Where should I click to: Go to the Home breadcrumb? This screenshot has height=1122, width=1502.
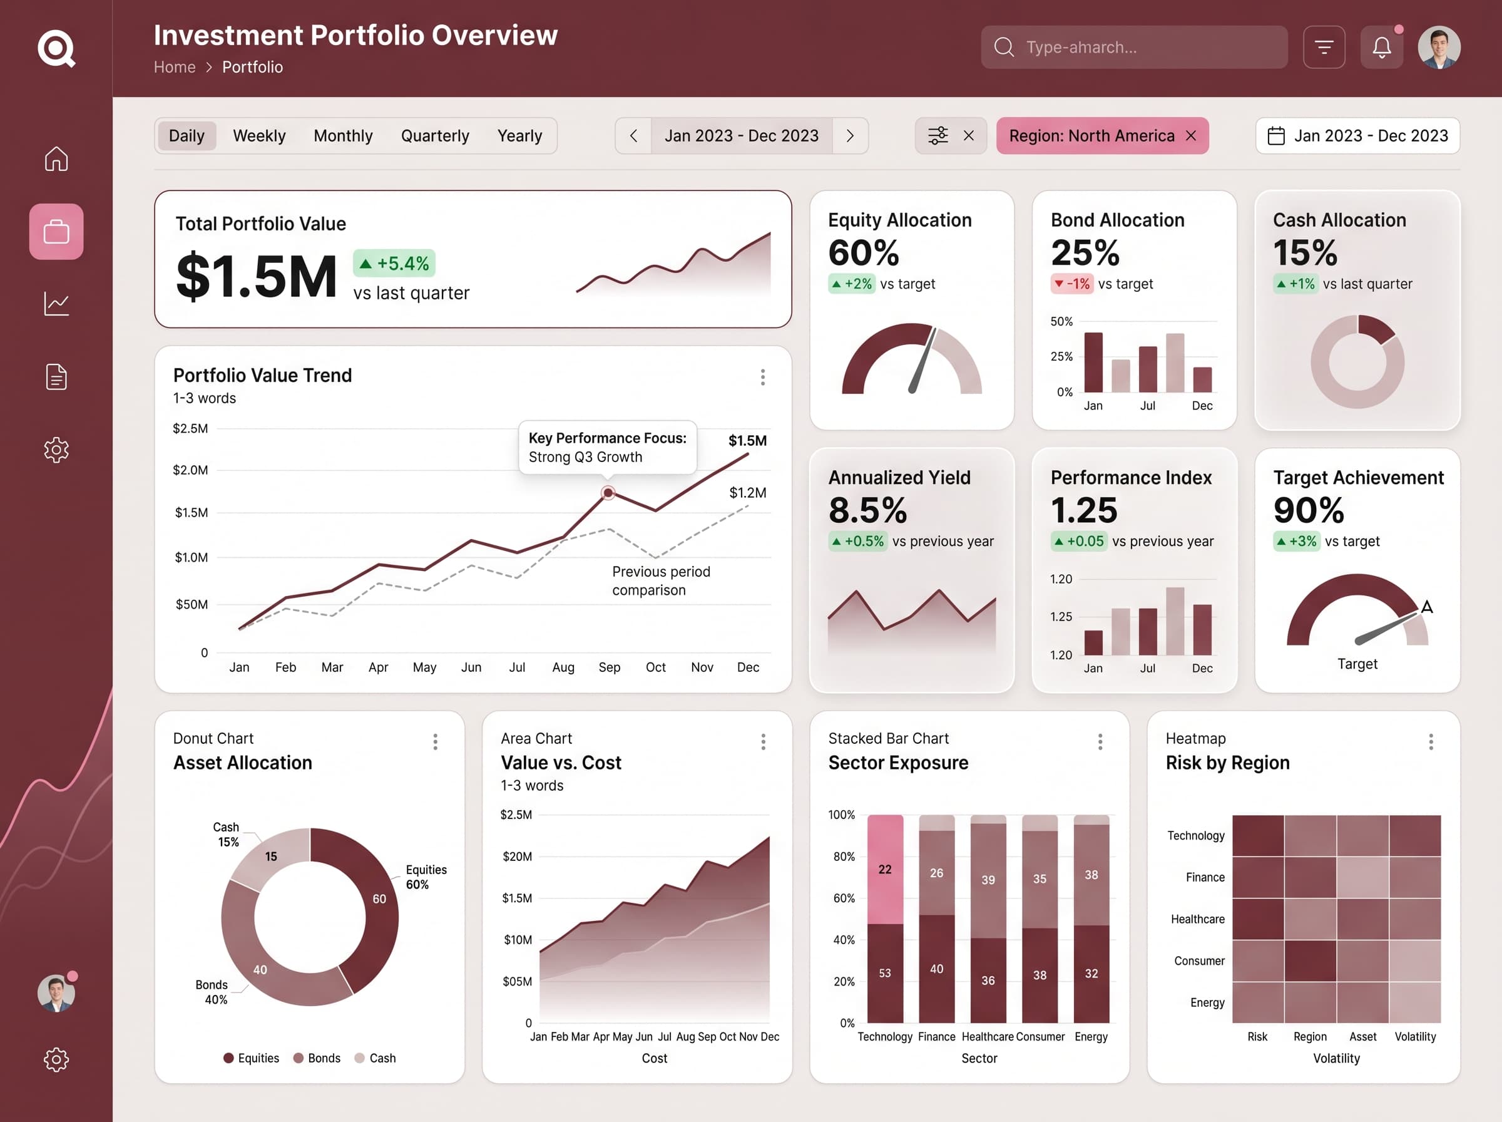click(175, 67)
